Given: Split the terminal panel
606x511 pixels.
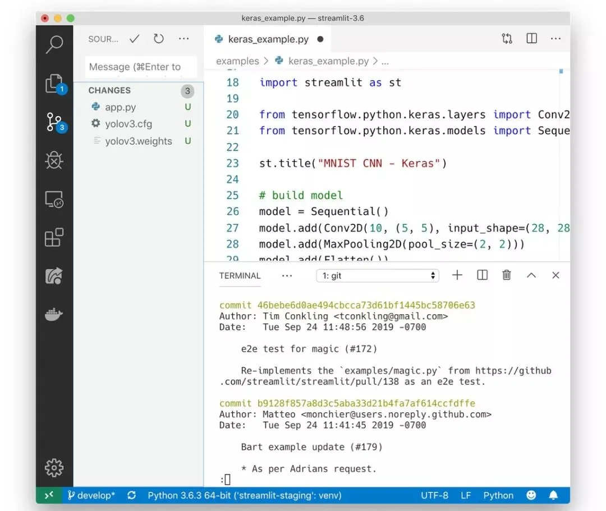Looking at the screenshot, I should [483, 275].
